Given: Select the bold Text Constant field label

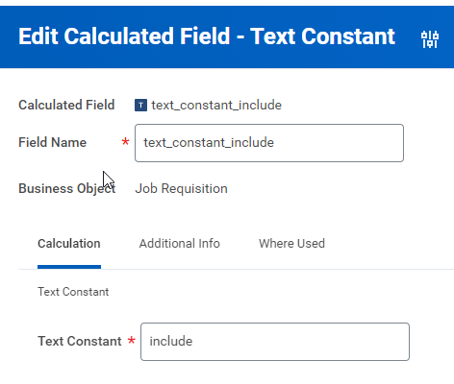Looking at the screenshot, I should [x=80, y=341].
